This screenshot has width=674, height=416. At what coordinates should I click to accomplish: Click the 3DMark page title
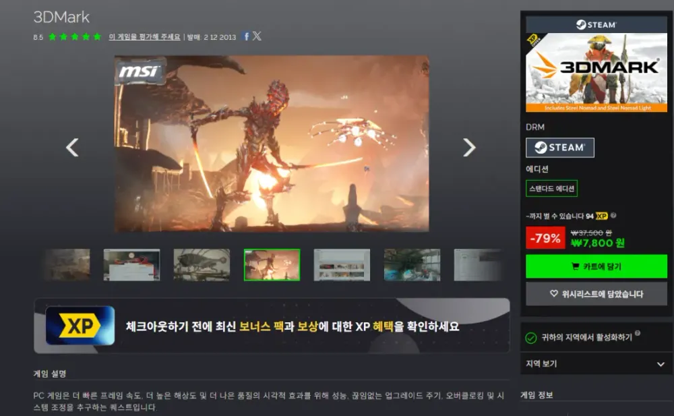61,18
